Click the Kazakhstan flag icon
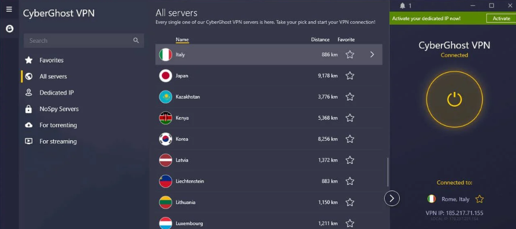The image size is (516, 229). [166, 97]
